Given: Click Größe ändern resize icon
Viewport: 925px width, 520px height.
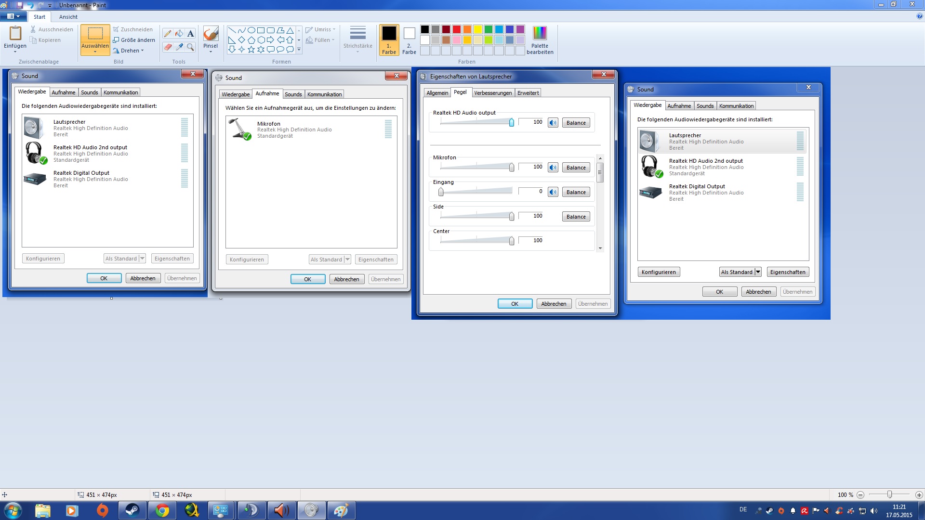Looking at the screenshot, I should coord(116,40).
